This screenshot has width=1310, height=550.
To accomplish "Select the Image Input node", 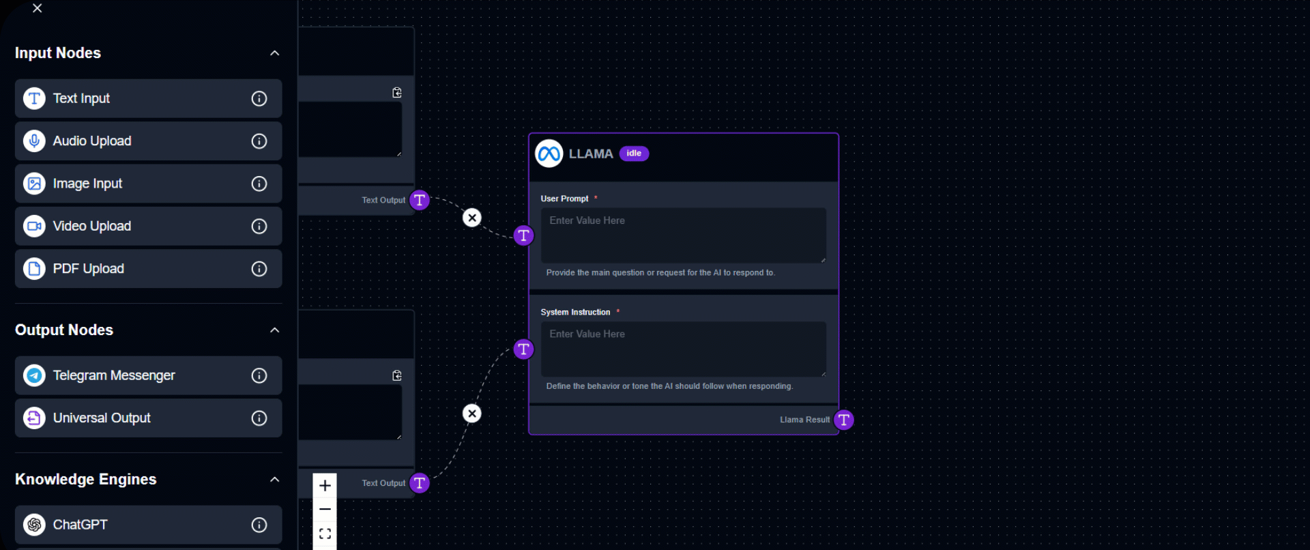I will [136, 184].
